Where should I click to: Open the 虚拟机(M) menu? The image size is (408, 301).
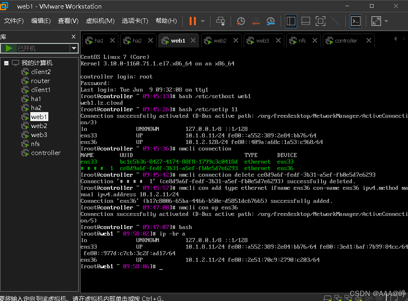coord(100,21)
